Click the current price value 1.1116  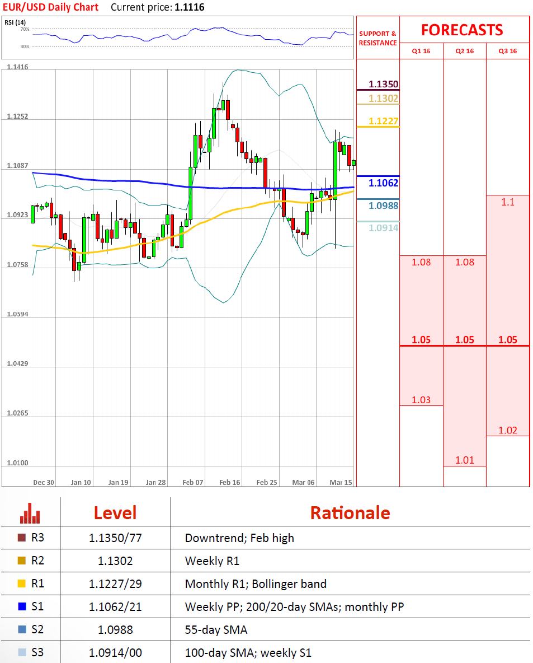[x=189, y=7]
